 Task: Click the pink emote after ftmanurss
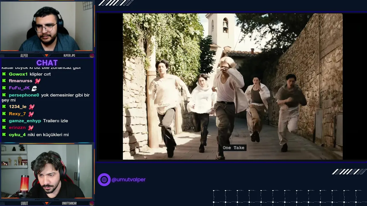(x=37, y=81)
